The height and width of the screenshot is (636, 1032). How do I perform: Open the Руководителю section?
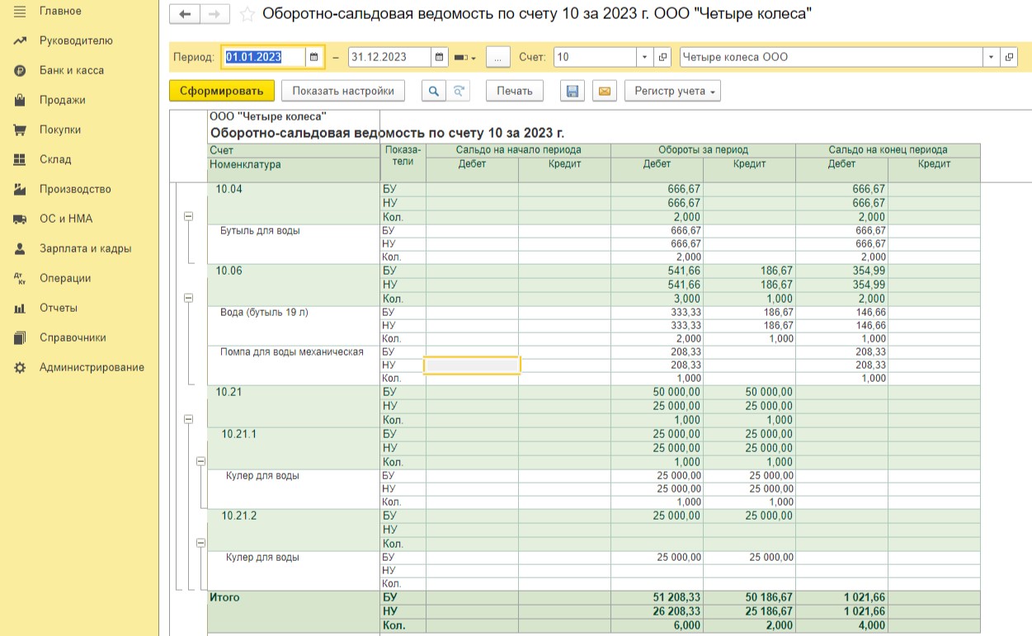(x=76, y=40)
